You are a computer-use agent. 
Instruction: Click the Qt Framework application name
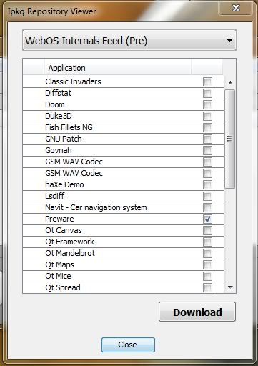pos(69,242)
